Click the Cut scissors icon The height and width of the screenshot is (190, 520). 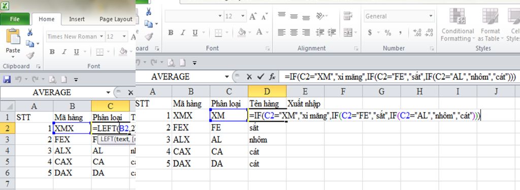pyautogui.click(x=30, y=32)
